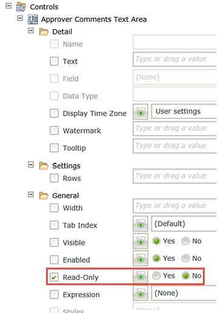
Task: Check the Tooltip property checkbox
Action: [54, 148]
